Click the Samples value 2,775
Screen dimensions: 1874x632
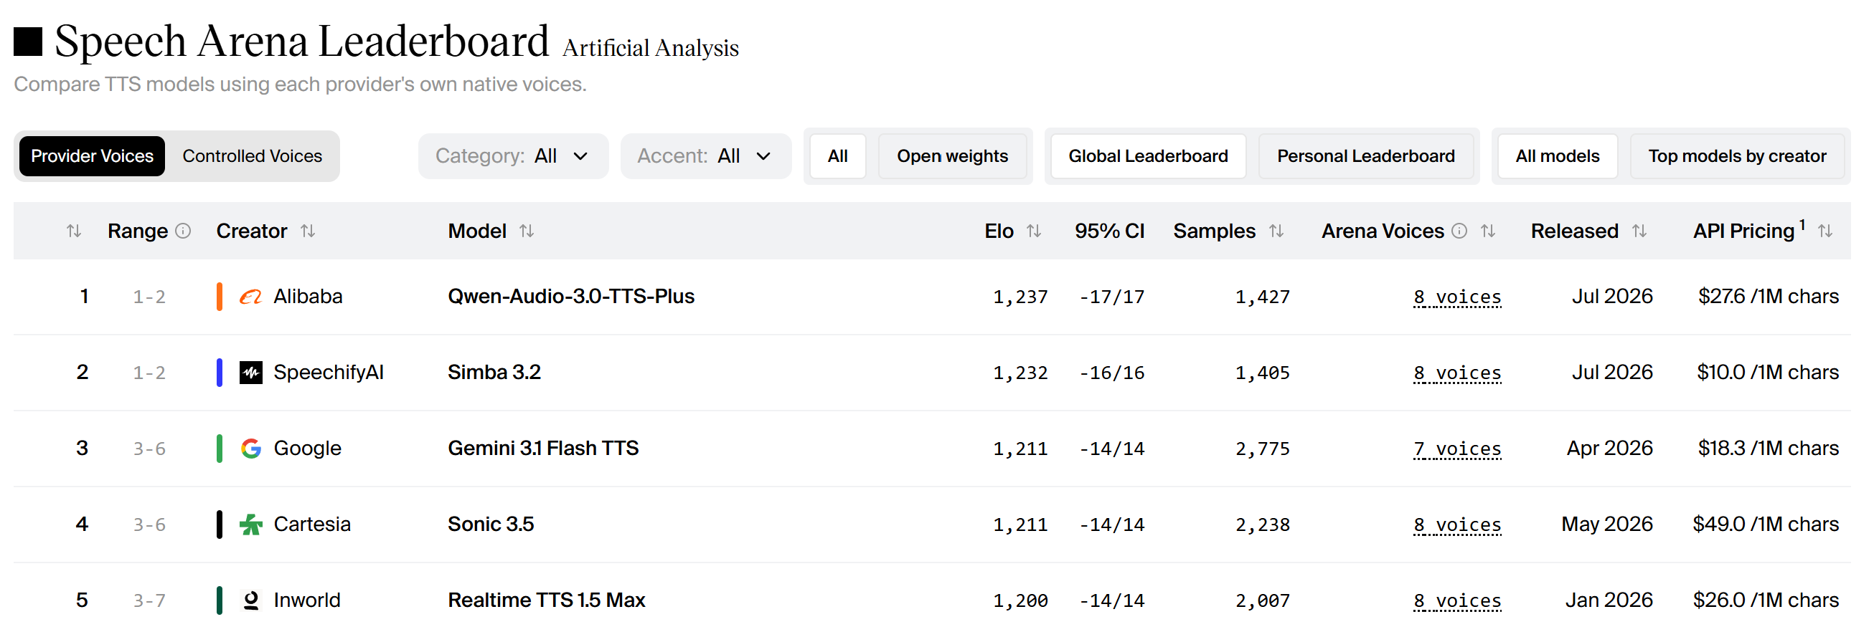click(1262, 449)
